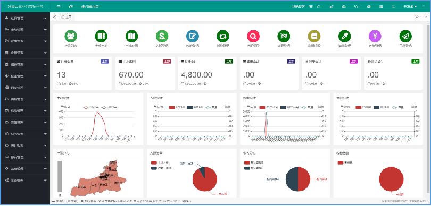431x206 pixels.
Task: Expand the 系统管理 sidebar menu
Action: point(26,181)
